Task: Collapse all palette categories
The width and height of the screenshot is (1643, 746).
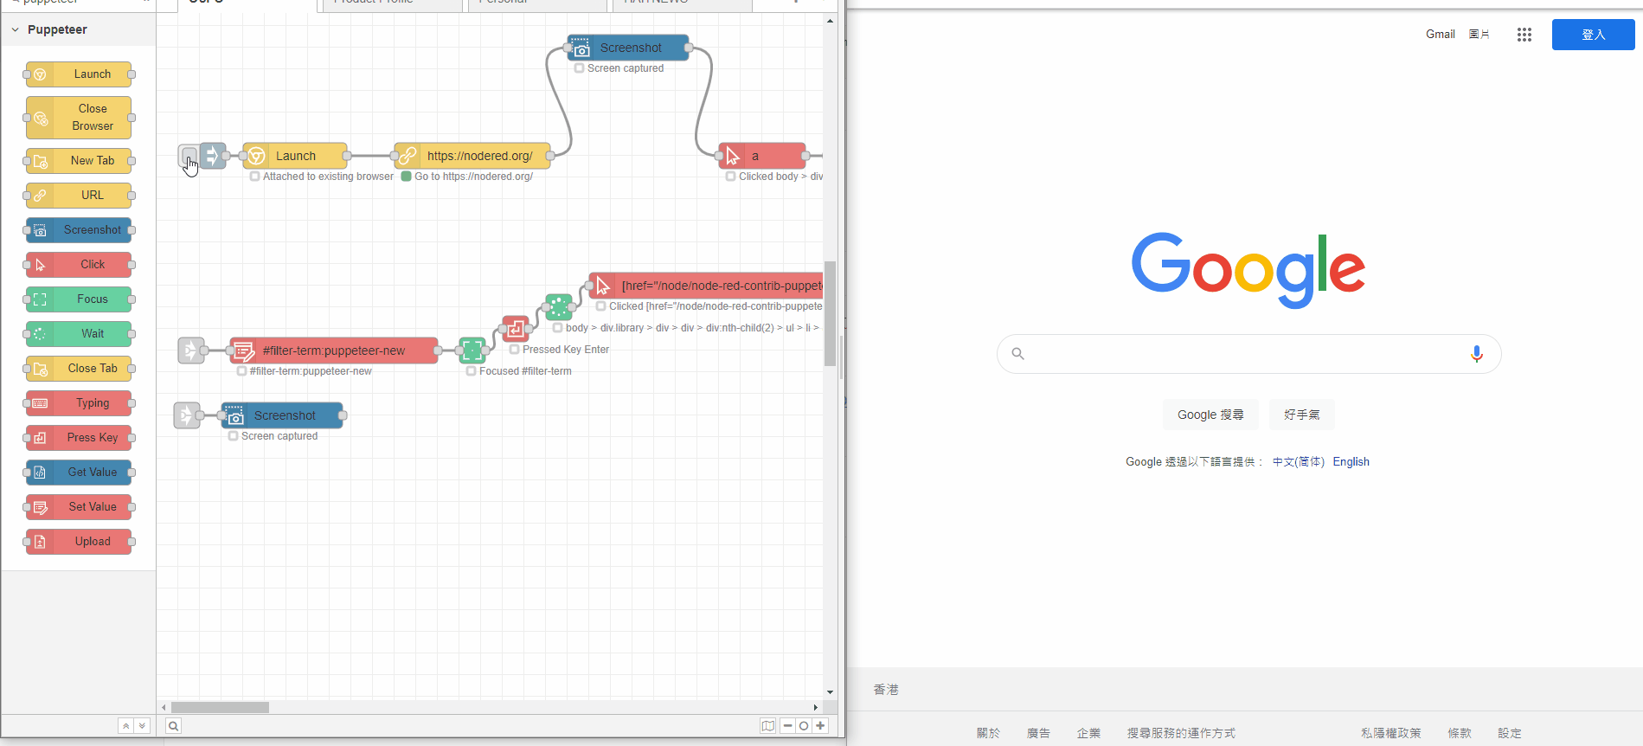Action: (x=126, y=726)
